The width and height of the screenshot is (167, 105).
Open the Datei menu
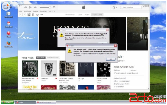(x=20, y=11)
